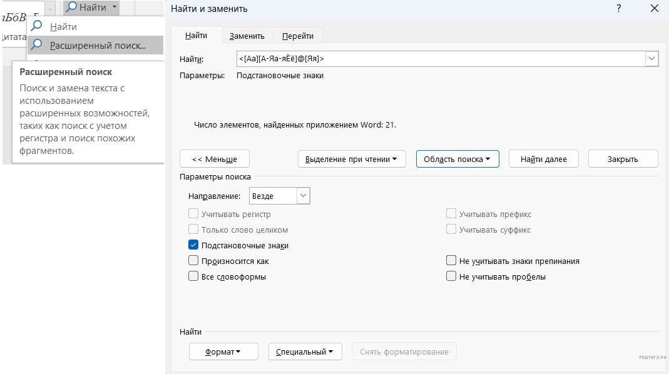This screenshot has width=669, height=374.
Task: Click into the Найти search text field
Action: click(x=438, y=59)
